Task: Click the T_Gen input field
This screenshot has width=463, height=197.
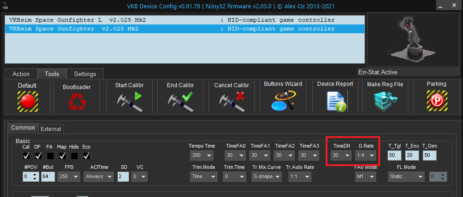Action: (429, 155)
